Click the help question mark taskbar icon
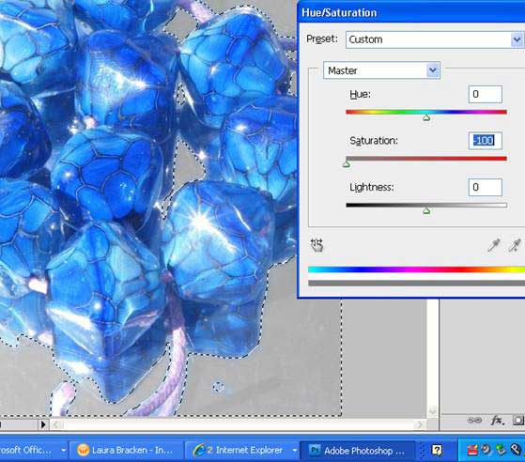Viewport: 525px width, 462px height. pos(437,450)
